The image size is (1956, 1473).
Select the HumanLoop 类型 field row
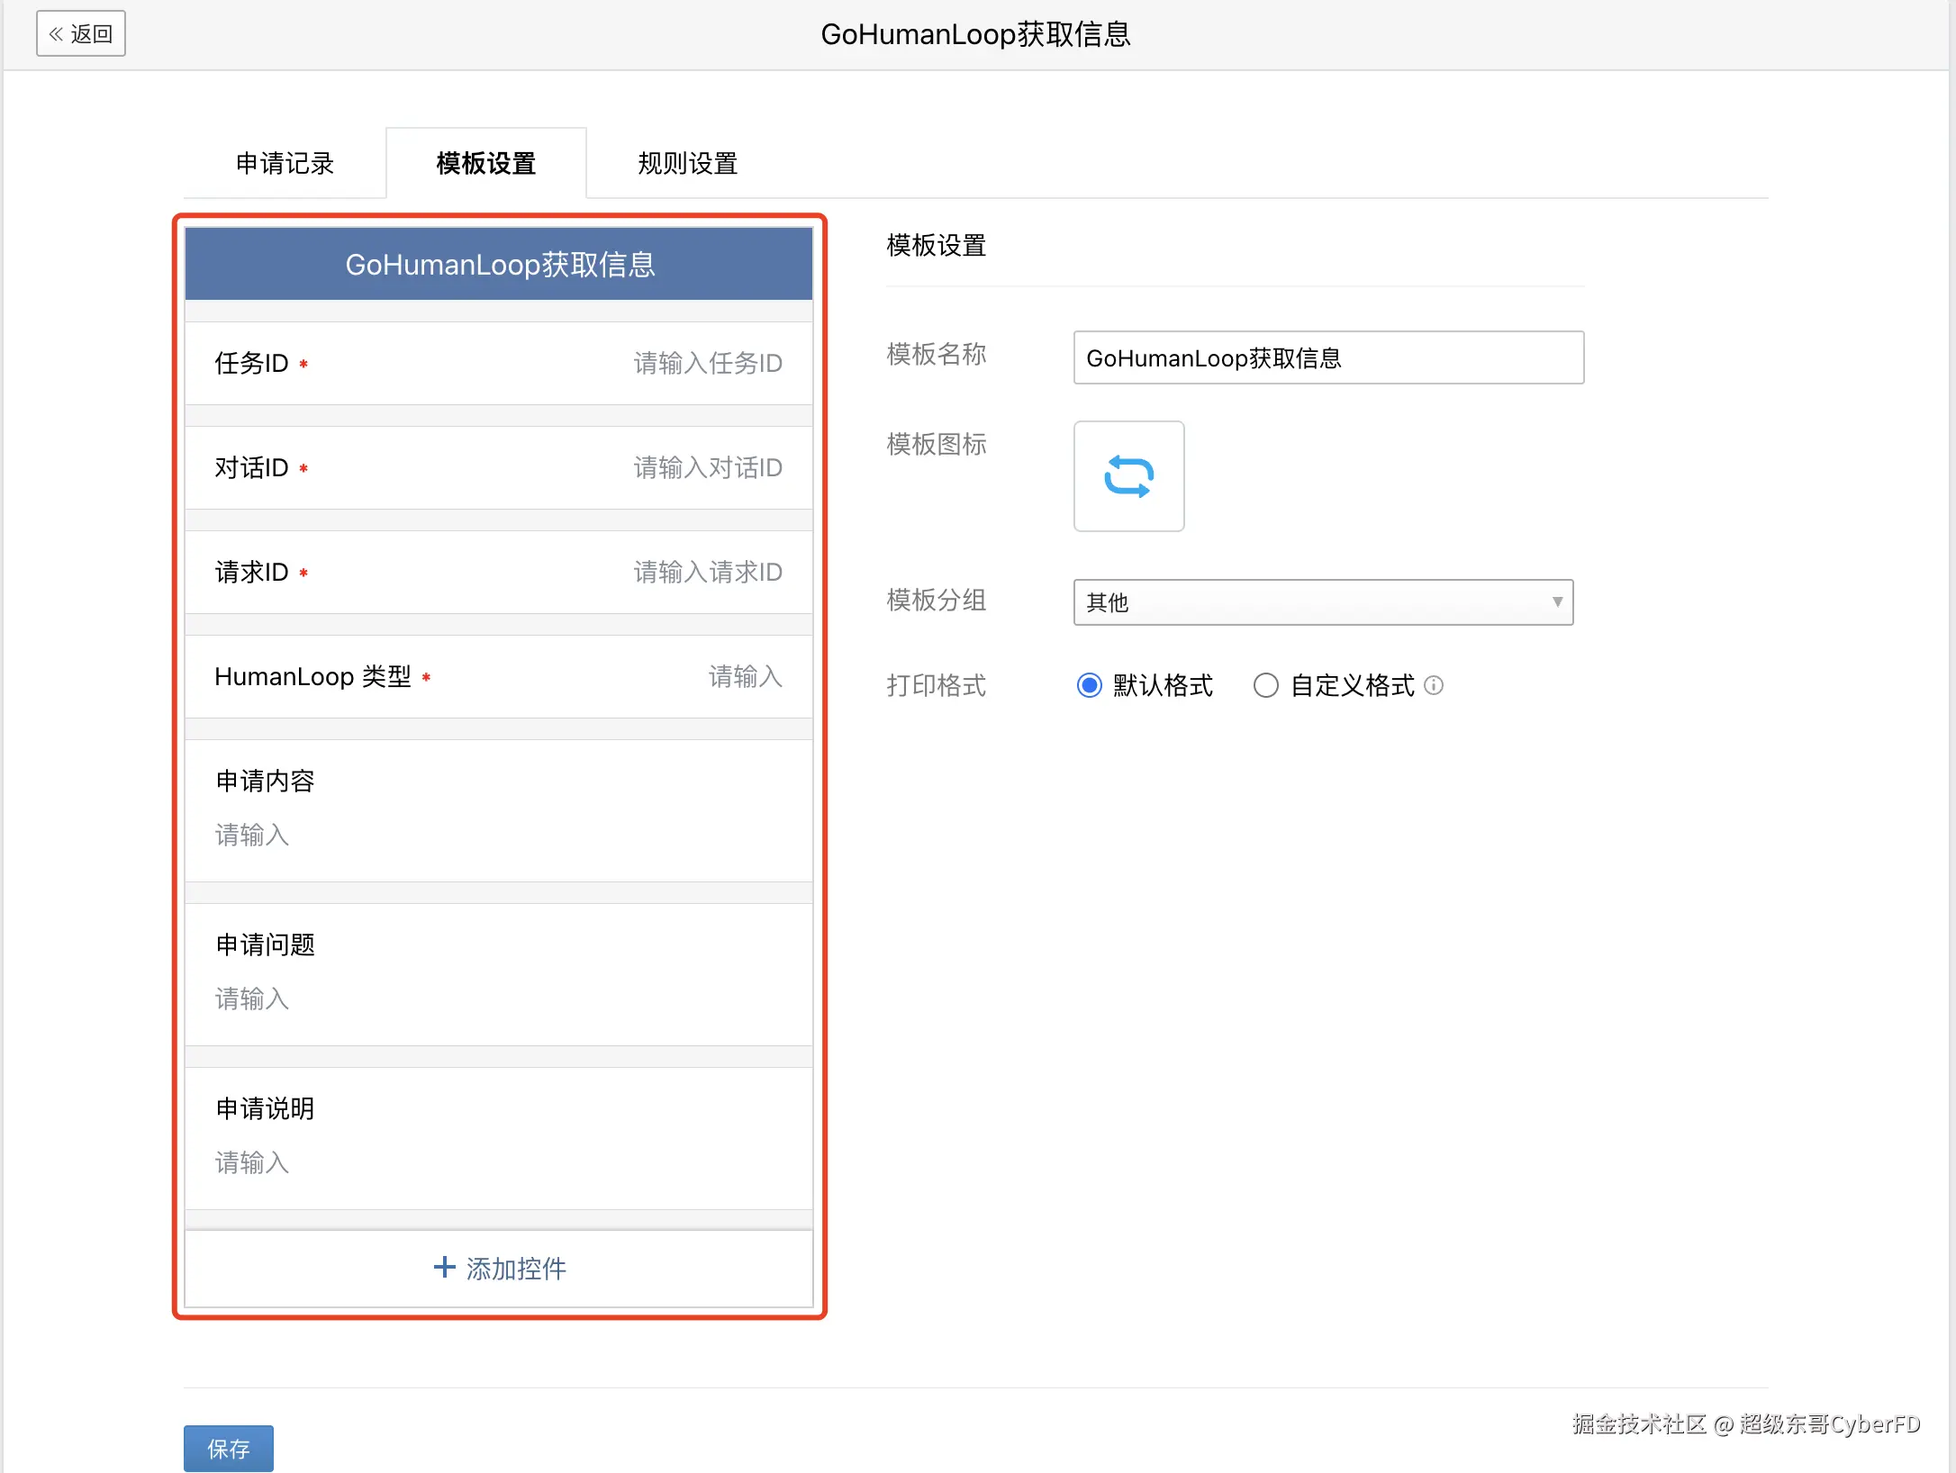coord(498,677)
